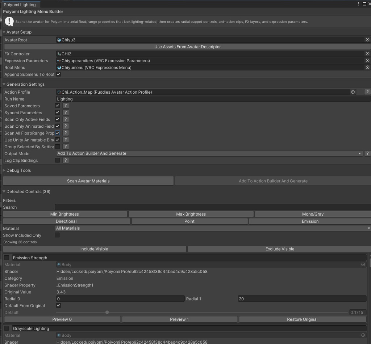The width and height of the screenshot is (371, 344).
Task: Click Exclude Visible button
Action: (x=279, y=249)
